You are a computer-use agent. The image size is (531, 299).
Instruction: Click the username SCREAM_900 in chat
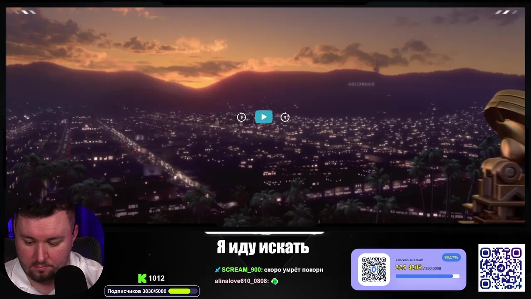(x=241, y=270)
